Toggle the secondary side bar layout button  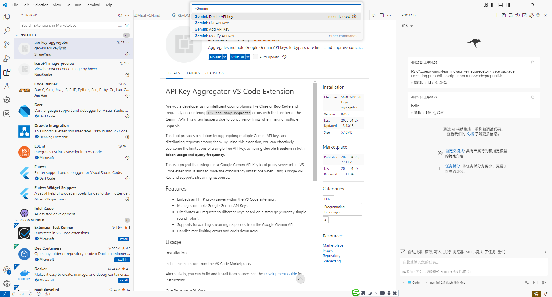click(508, 5)
